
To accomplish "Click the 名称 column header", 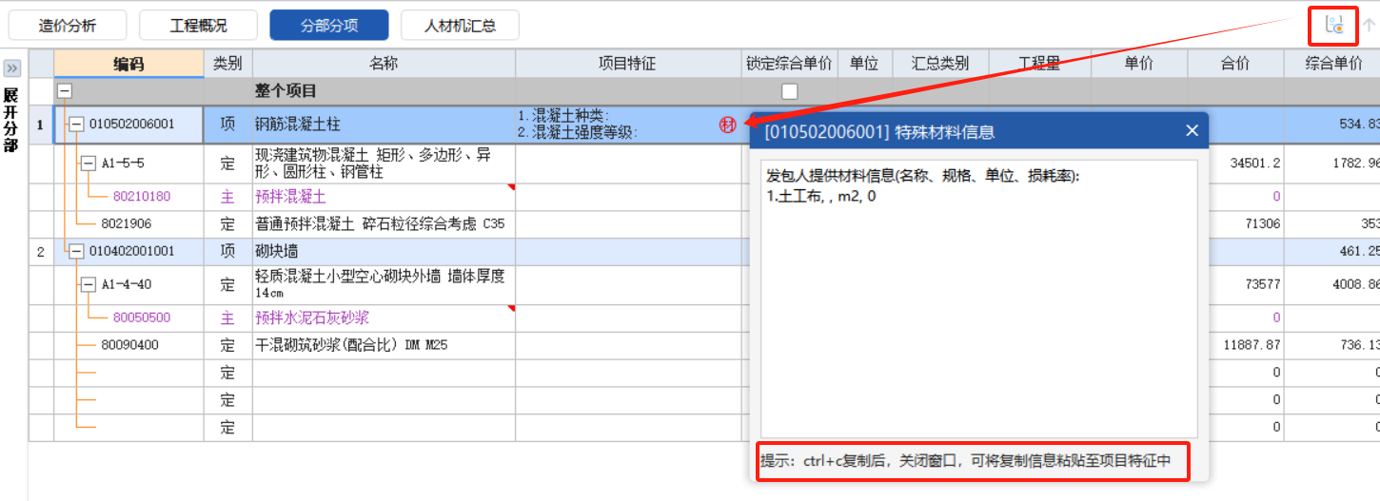I will [x=384, y=64].
